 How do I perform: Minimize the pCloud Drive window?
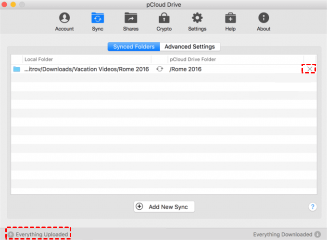13,4
